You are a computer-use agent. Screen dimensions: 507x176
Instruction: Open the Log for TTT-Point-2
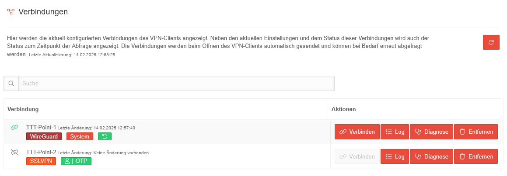(395, 156)
